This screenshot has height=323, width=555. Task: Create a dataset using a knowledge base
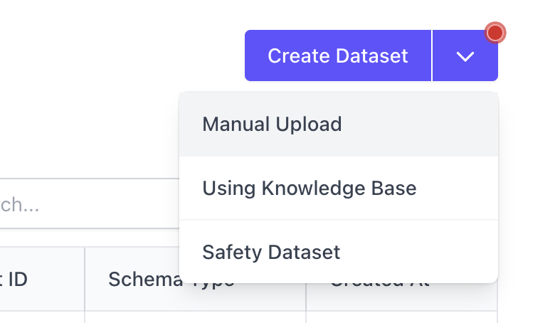339,189
